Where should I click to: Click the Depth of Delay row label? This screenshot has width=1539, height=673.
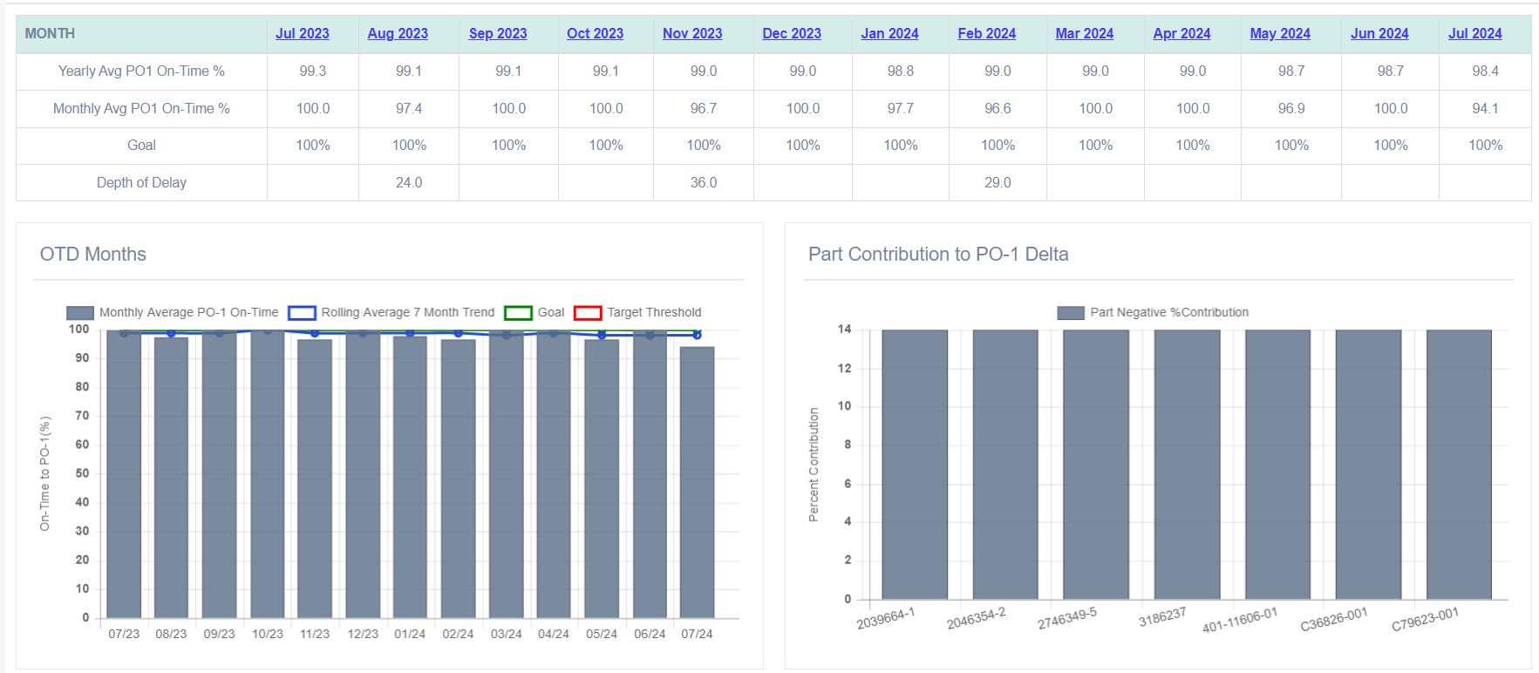pyautogui.click(x=141, y=183)
